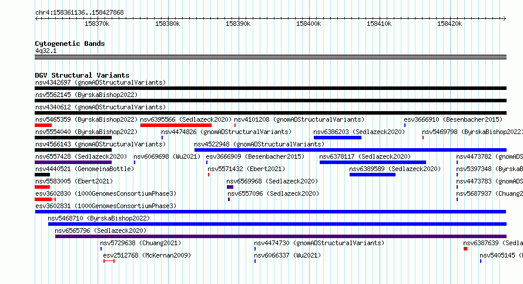This screenshot has width=523, height=284.
Task: Open the nsv5583005 Ebert2021 label
Action: [74, 181]
